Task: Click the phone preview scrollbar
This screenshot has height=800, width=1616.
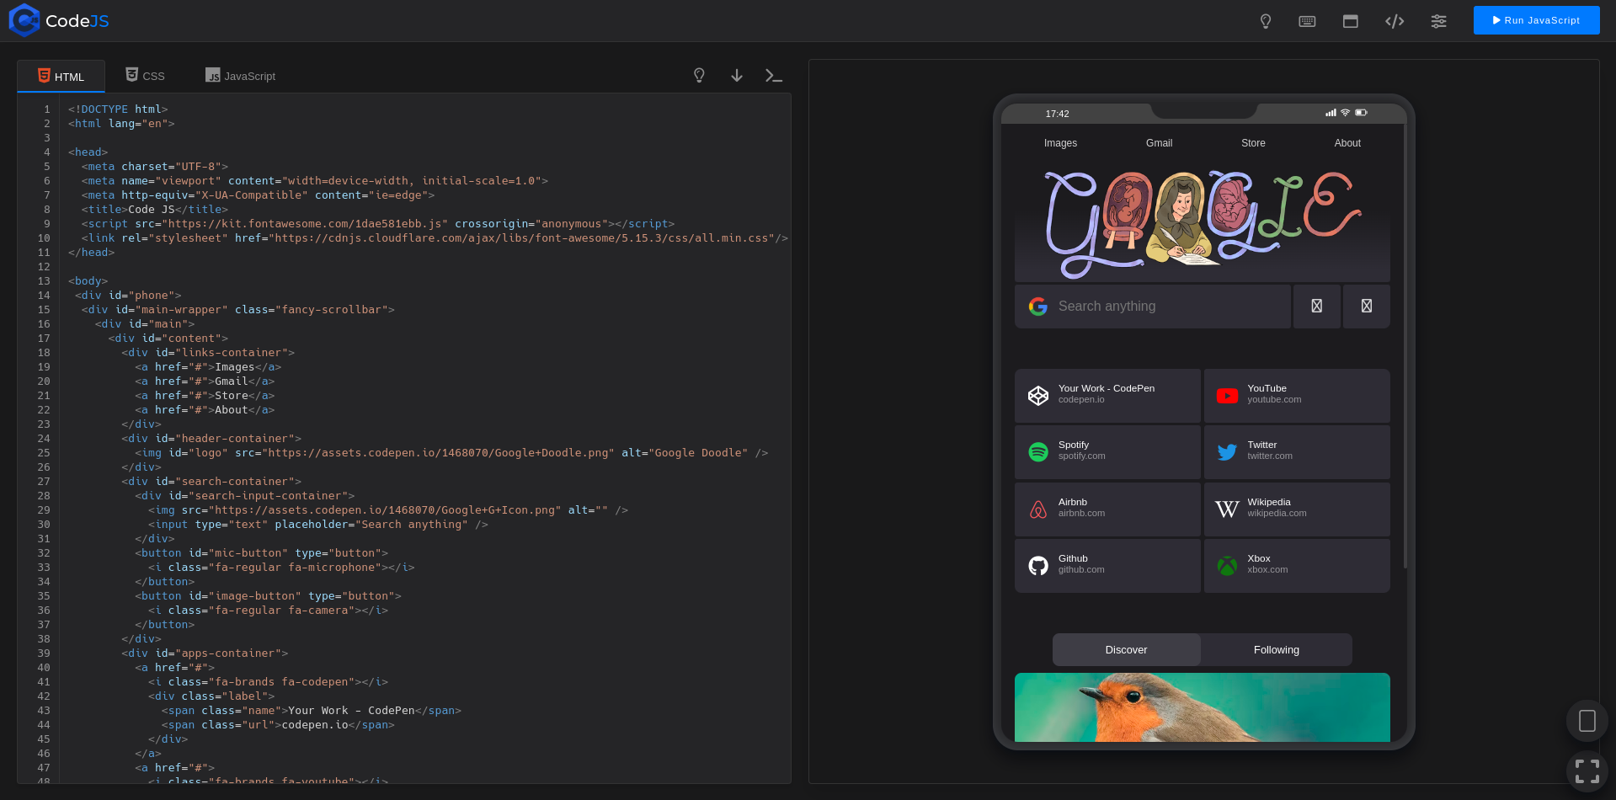Action: (x=1405, y=345)
